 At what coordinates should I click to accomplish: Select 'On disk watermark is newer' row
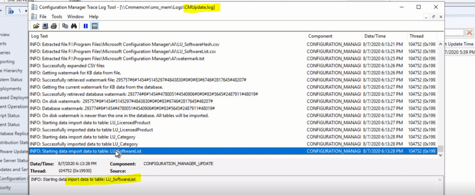[233, 115]
